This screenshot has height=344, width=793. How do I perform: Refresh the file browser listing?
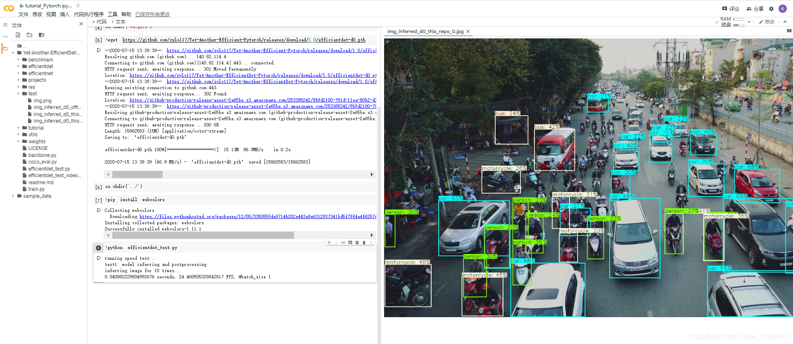tap(30, 35)
